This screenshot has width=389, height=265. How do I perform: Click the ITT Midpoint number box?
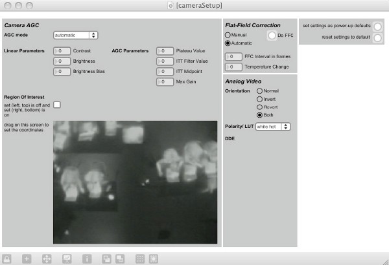click(x=165, y=72)
